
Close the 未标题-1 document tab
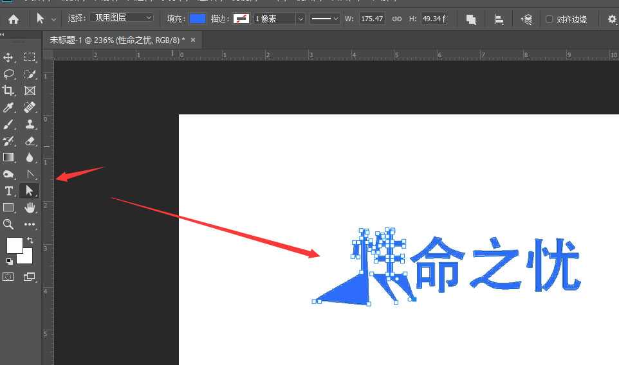(192, 40)
